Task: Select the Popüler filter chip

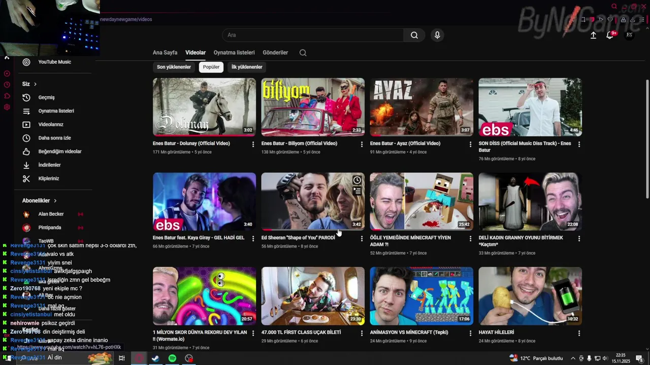Action: 211,67
